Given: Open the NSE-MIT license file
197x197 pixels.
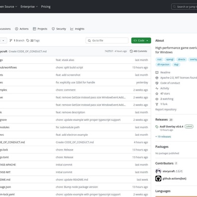Looking at the screenshot, I should [5, 172].
